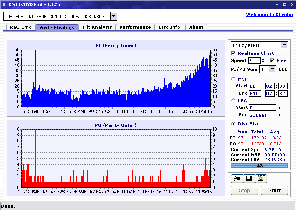Follow the Welcome to KProbe link
The image size is (296, 211).
click(269, 15)
